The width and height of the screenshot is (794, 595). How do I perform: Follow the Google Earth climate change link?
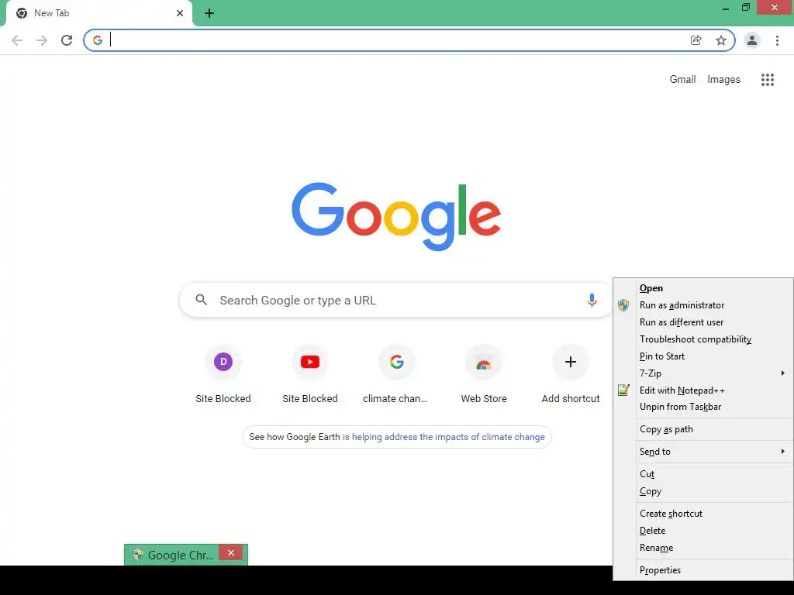point(444,437)
